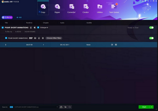Open info icon in the source row
This screenshot has width=158, height=111.
pyautogui.click(x=39, y=38)
